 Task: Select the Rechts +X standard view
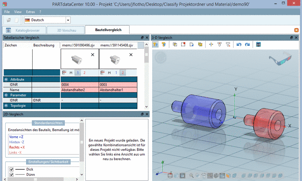pos(17,147)
